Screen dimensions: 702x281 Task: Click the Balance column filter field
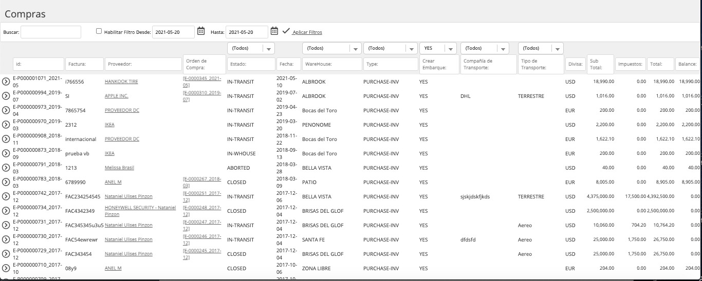pos(688,64)
